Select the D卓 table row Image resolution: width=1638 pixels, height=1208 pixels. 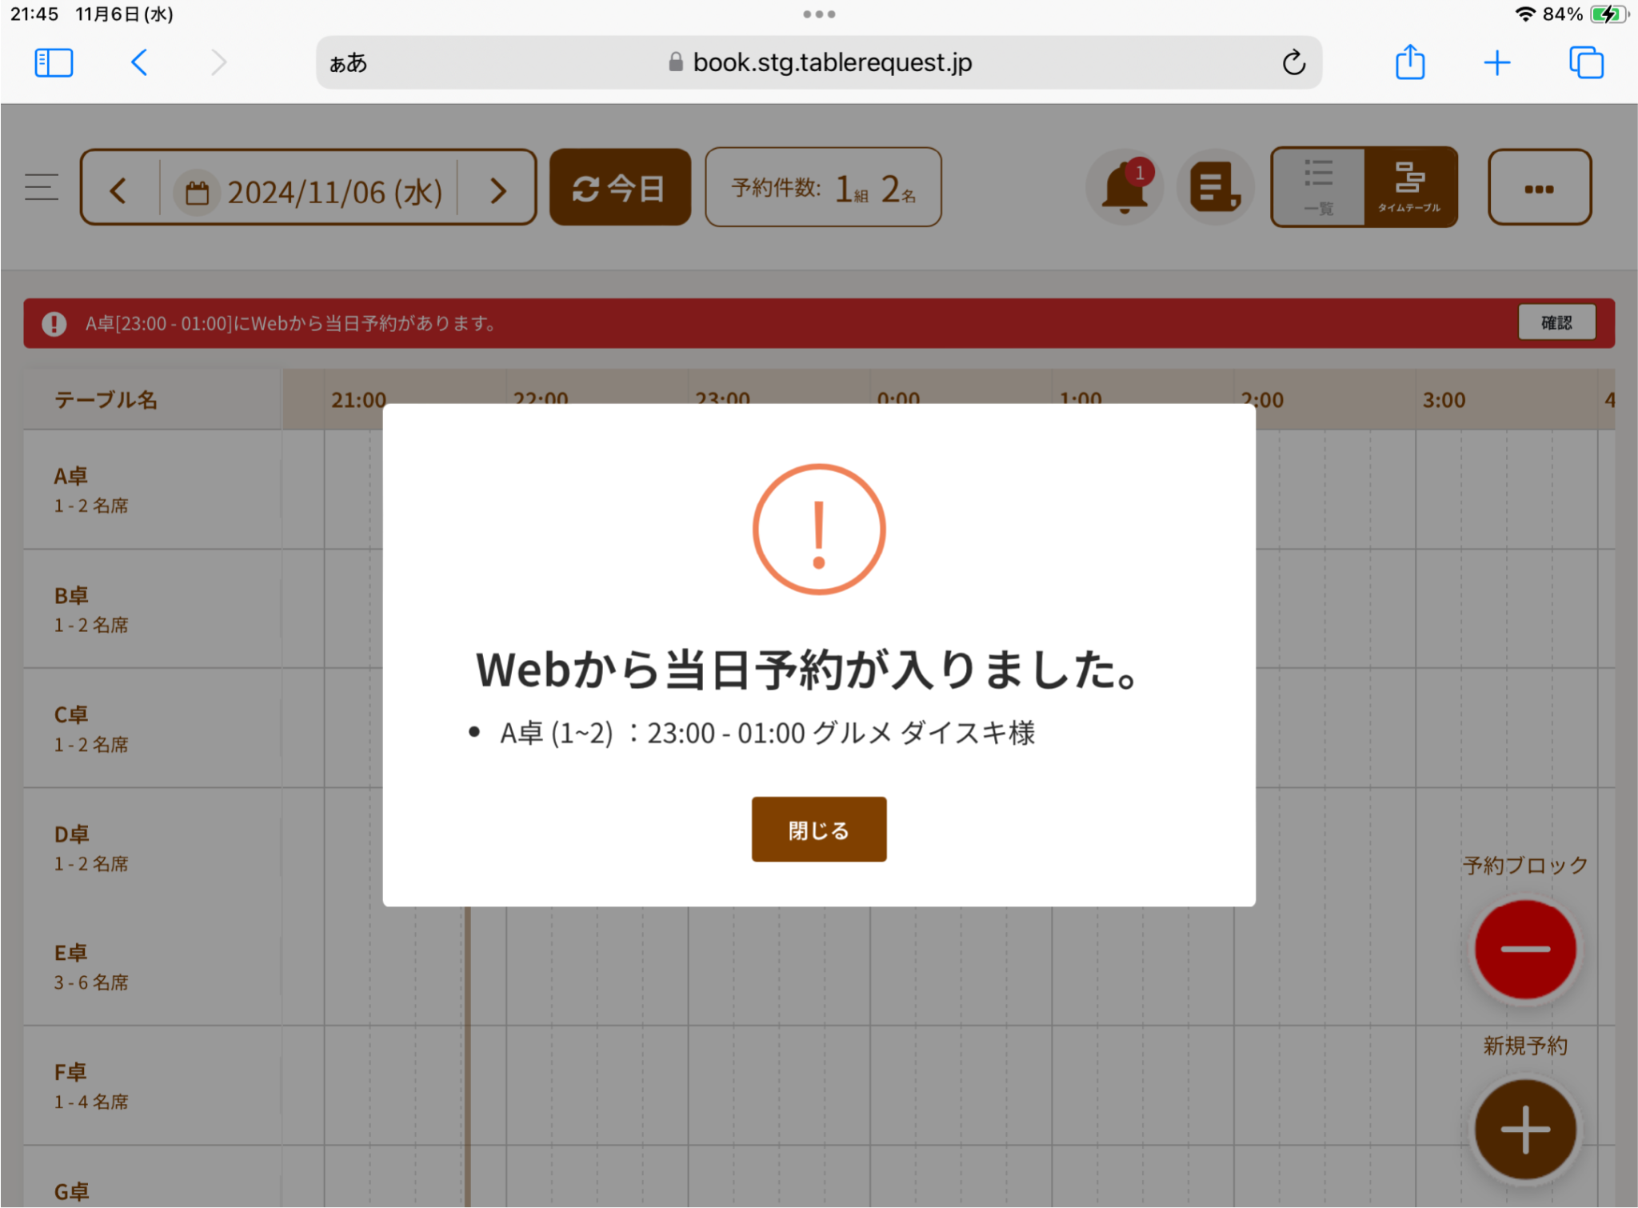point(153,847)
